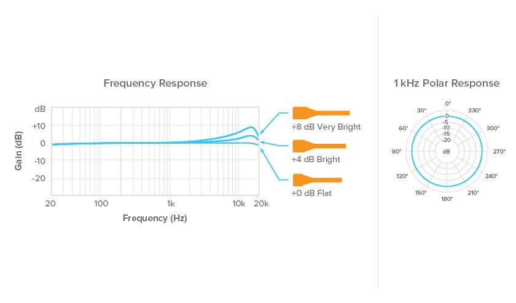This screenshot has width=516, height=303.
Task: Click the "Gain (dB)" vertical axis label
Action: tap(19, 152)
